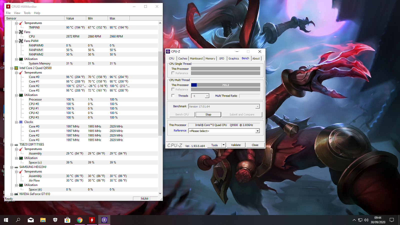Open the volume tray icon
This screenshot has height=225, width=400.
pyautogui.click(x=366, y=220)
